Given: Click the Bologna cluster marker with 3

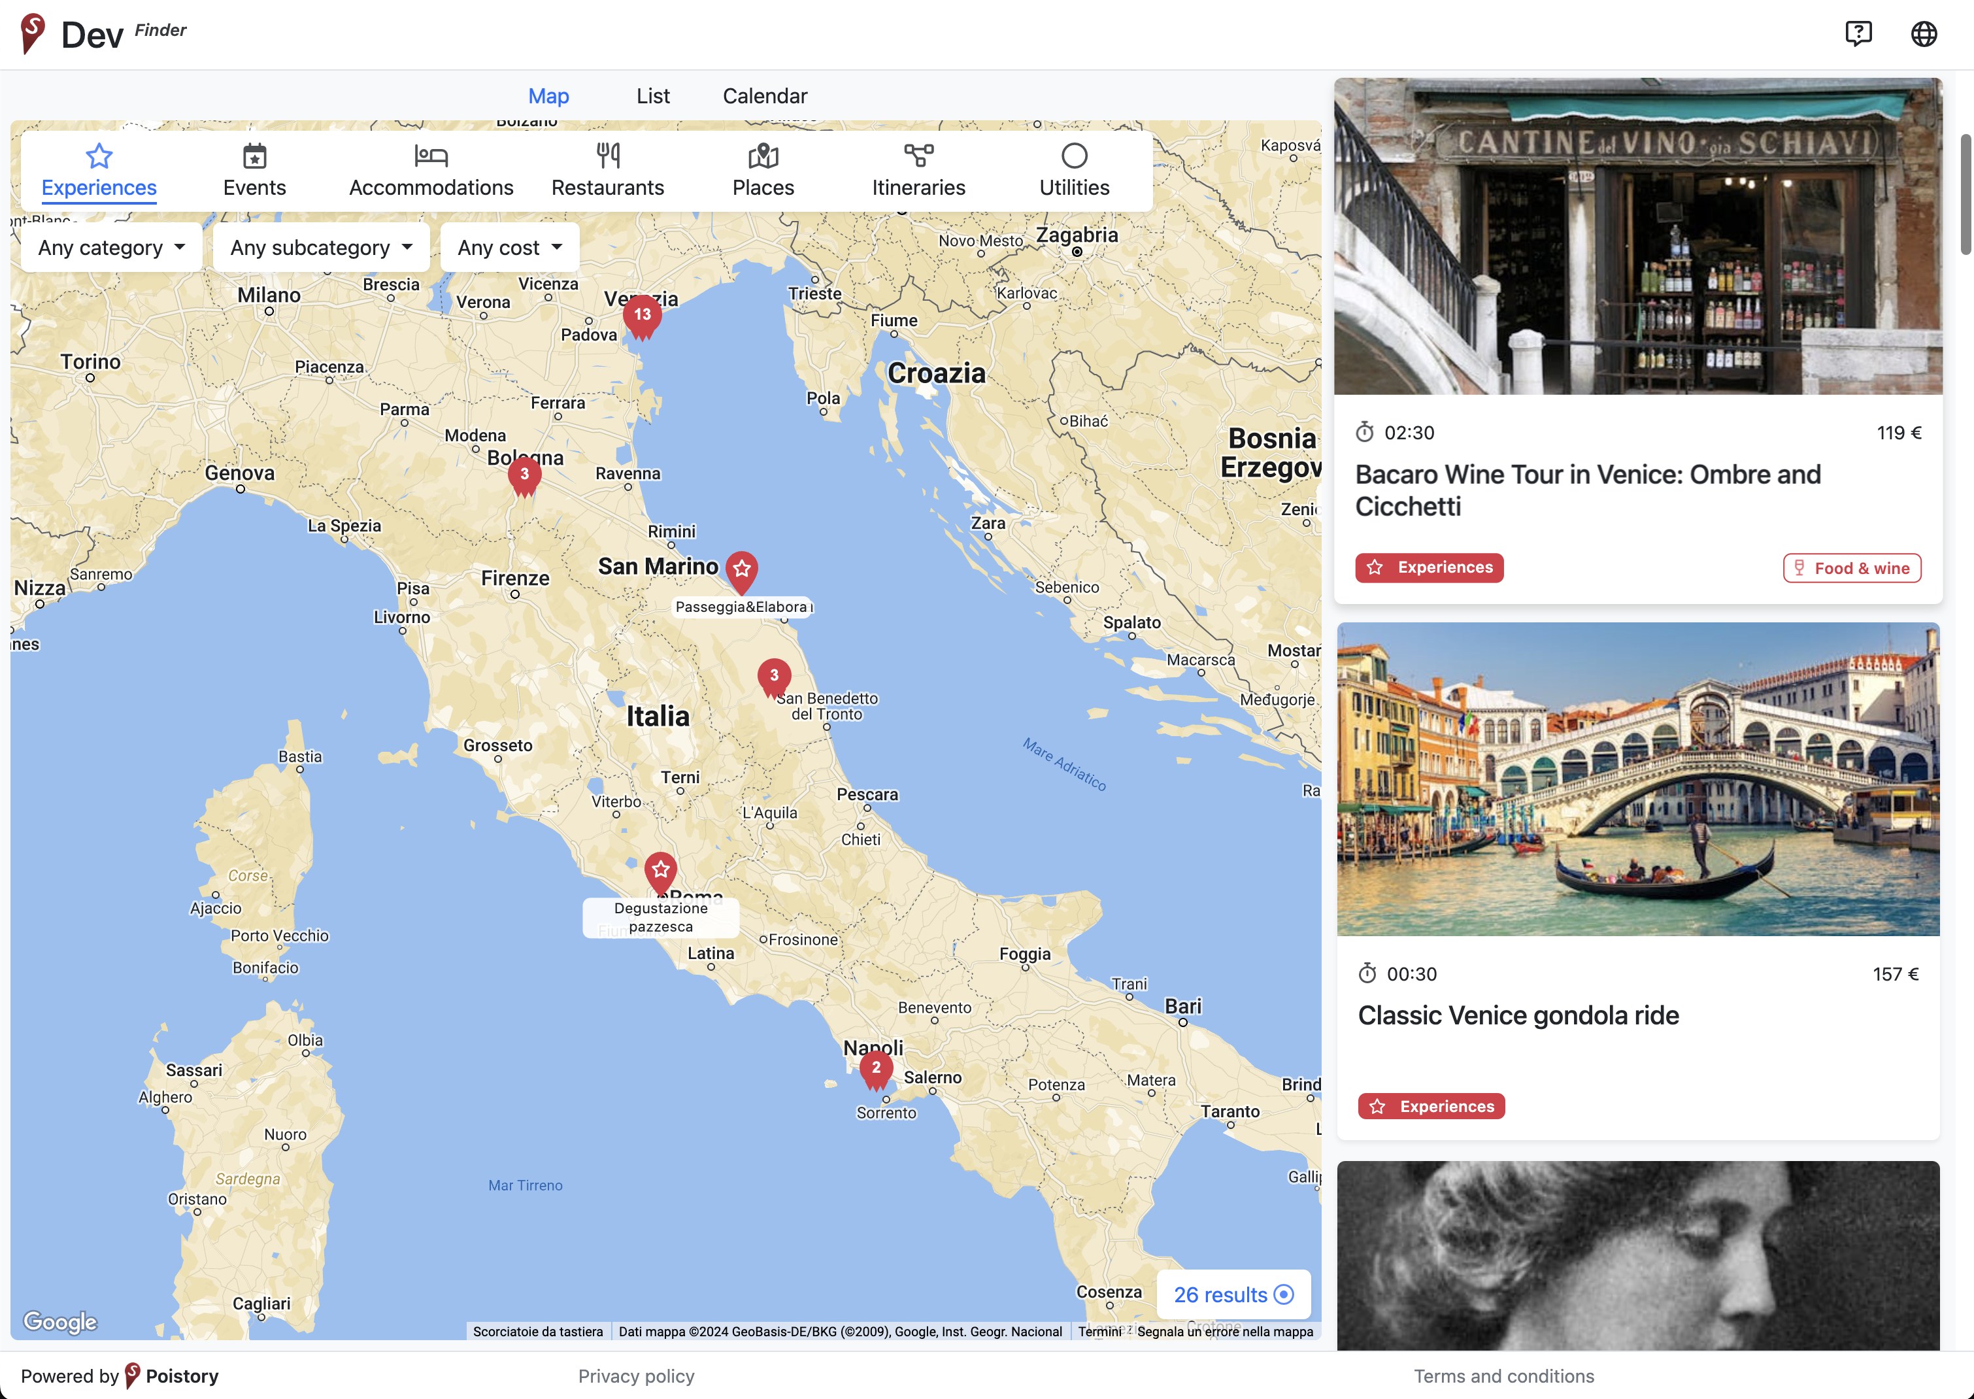Looking at the screenshot, I should point(524,477).
